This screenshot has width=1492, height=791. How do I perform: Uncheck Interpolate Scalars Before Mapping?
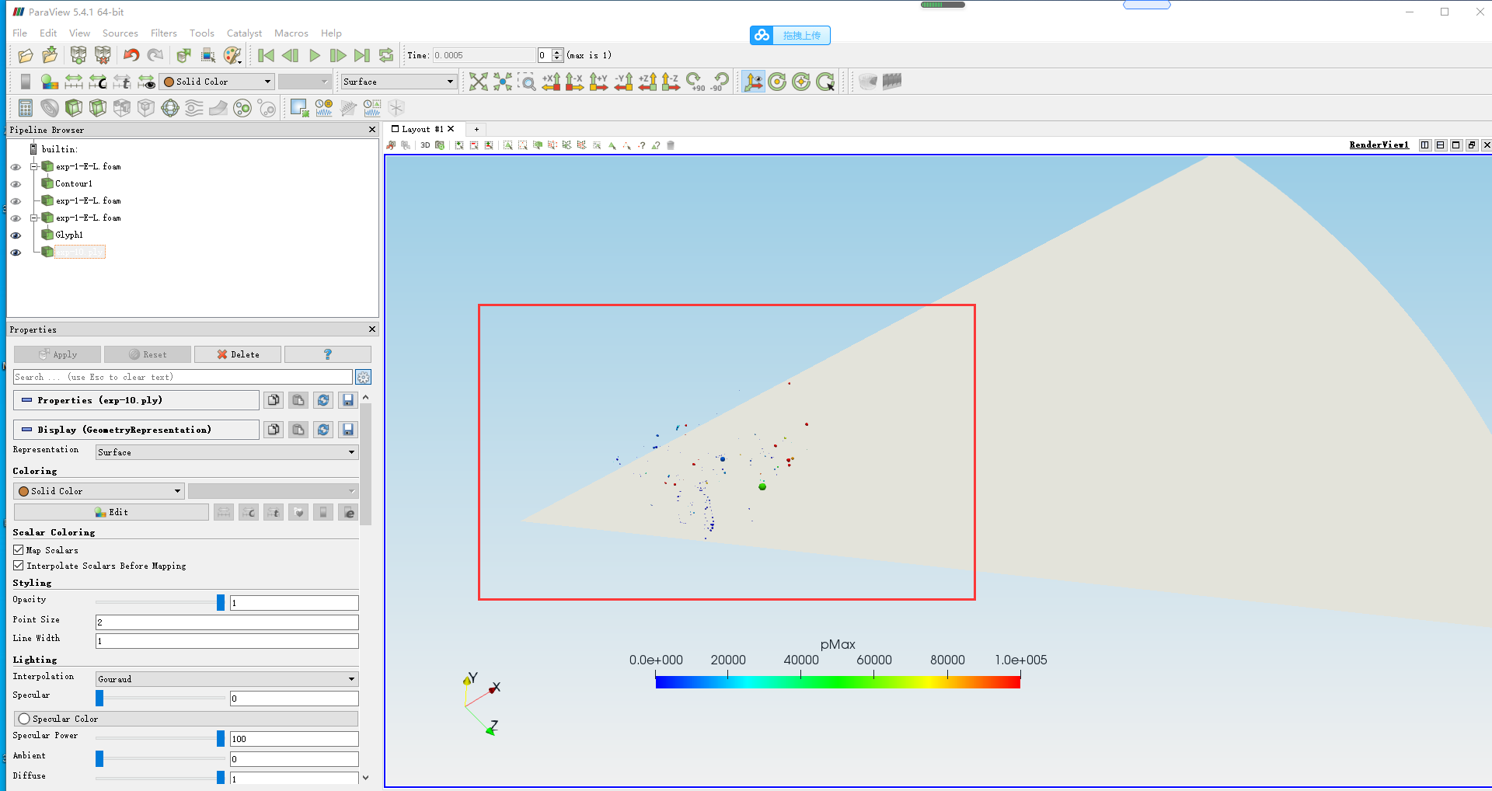click(19, 566)
